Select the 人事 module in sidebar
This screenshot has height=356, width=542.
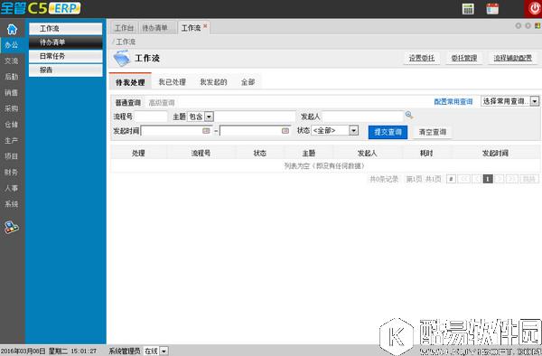click(x=12, y=188)
